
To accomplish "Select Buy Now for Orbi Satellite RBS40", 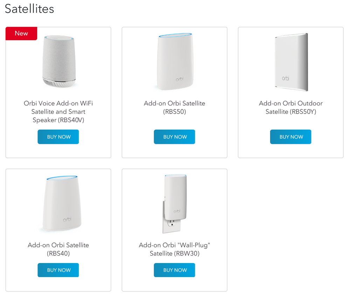I will click(x=58, y=270).
